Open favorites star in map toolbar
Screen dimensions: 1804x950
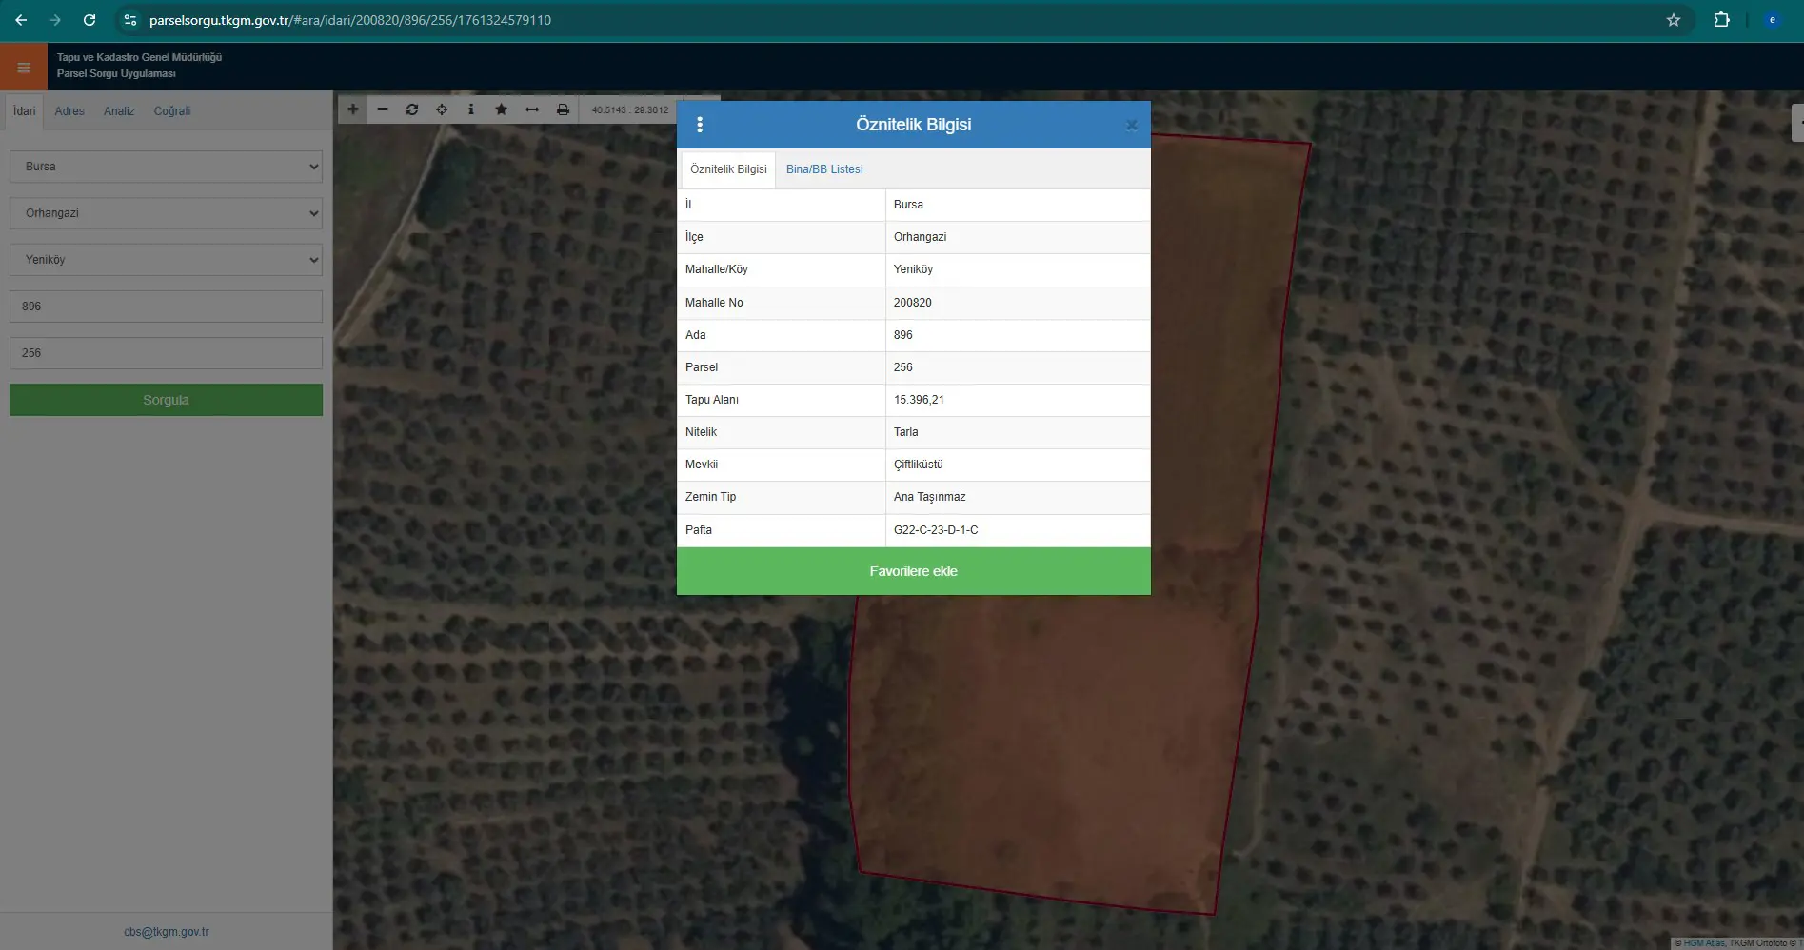click(501, 109)
